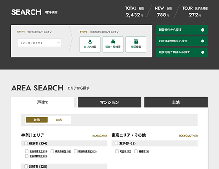The width and height of the screenshot is (219, 169).
Task: Click the 見学可能な物件から探す button
Action: coord(182,53)
